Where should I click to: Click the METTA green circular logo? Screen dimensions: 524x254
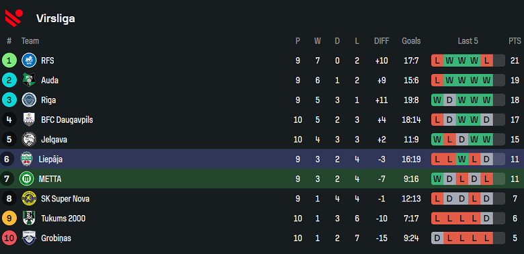(26, 179)
